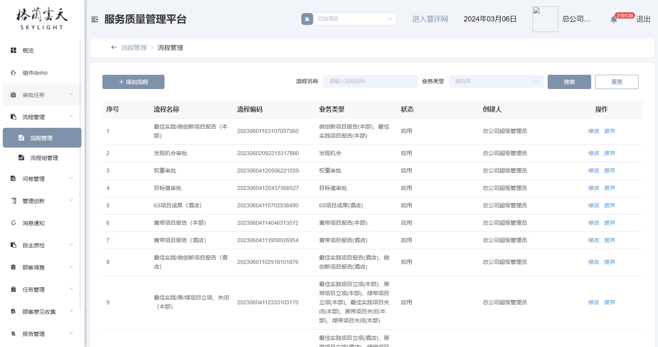Click 流程编码 column header
The height and width of the screenshot is (347, 658).
coord(250,109)
